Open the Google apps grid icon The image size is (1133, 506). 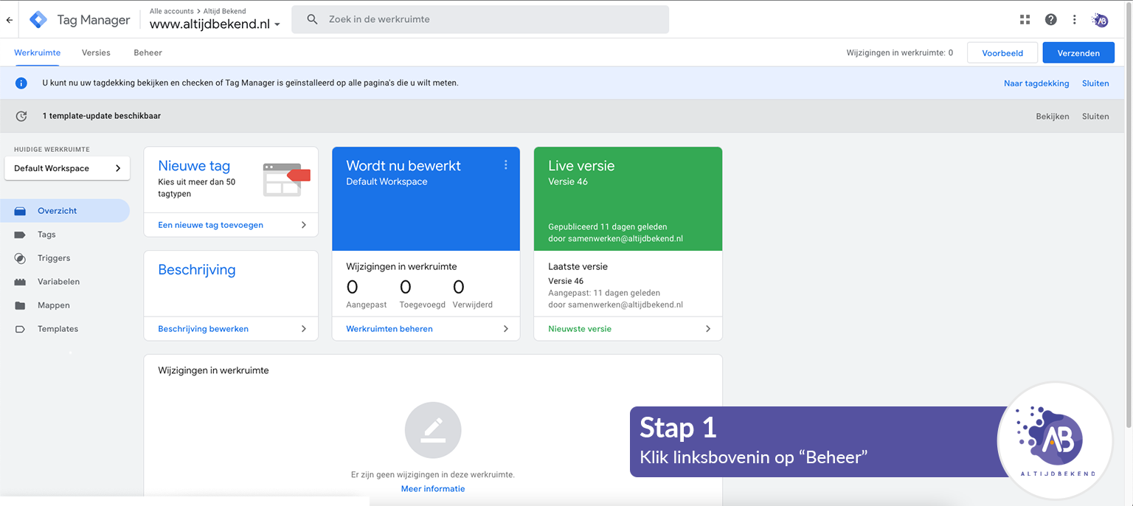(x=1025, y=20)
